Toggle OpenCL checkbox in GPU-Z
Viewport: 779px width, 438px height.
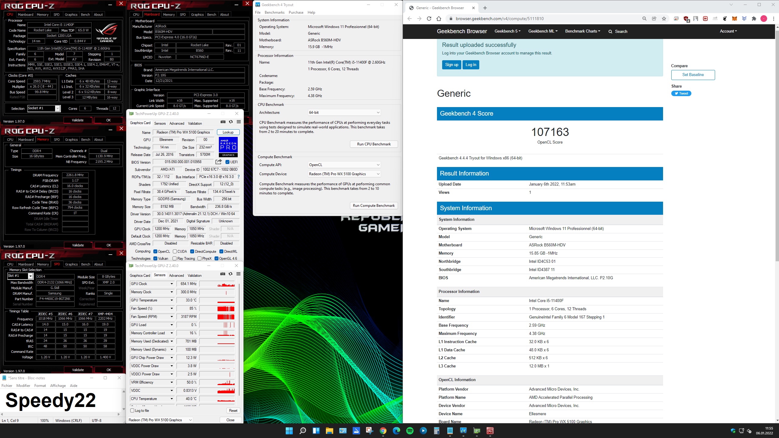point(155,252)
